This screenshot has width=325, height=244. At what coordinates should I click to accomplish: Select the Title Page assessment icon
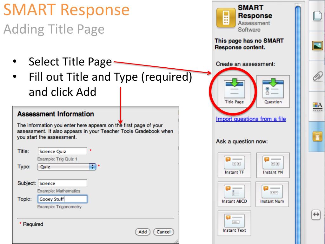pos(234,91)
